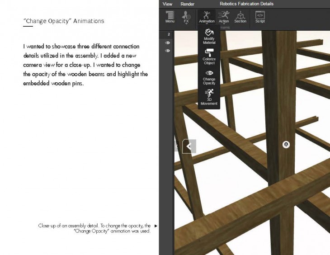Click the Menu icon in the toolbar
330x255 pixels.
170,17
